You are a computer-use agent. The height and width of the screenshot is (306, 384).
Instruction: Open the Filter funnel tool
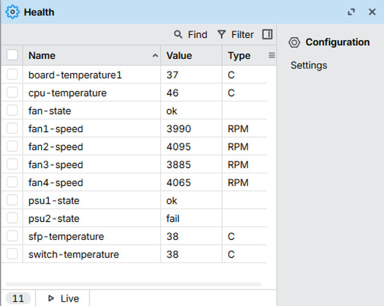(x=222, y=35)
